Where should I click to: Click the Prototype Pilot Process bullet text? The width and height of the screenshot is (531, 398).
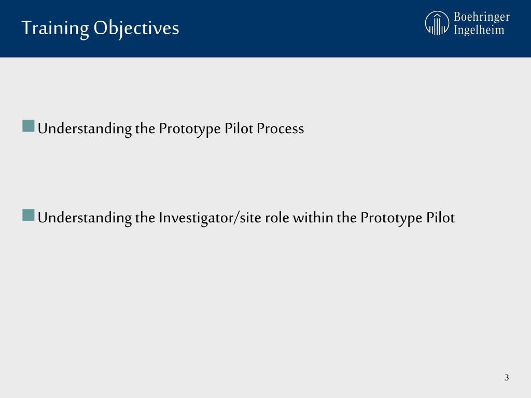coord(171,129)
